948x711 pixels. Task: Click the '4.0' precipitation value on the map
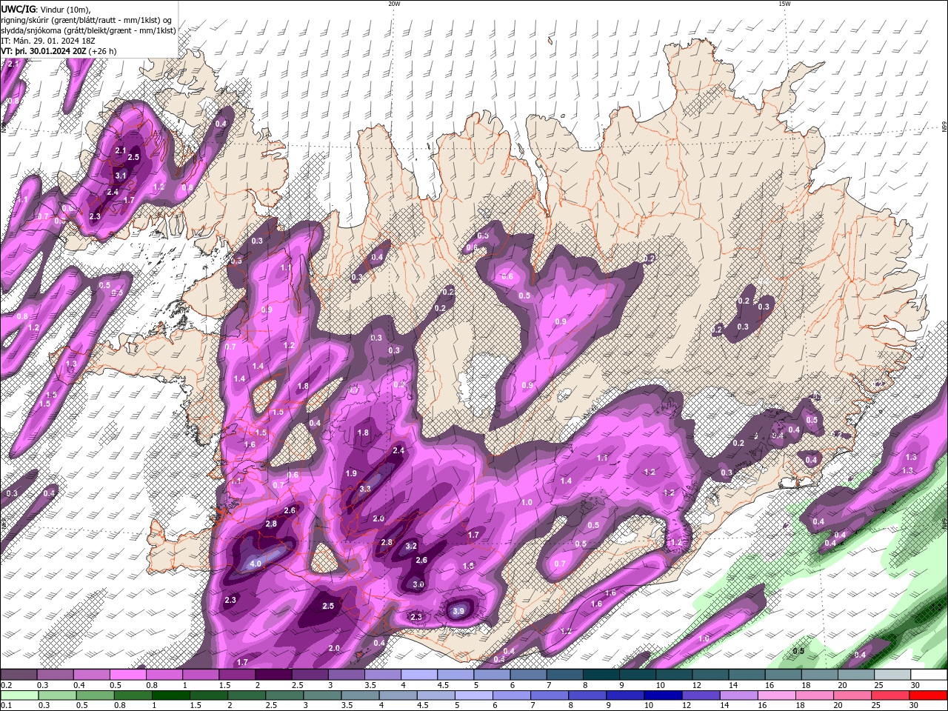[256, 564]
